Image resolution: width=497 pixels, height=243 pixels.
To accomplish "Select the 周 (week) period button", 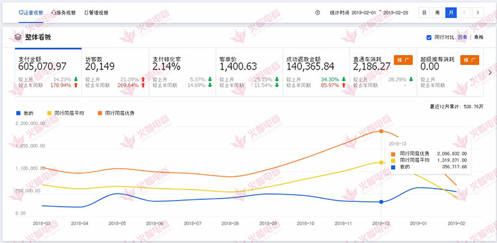I will [437, 13].
